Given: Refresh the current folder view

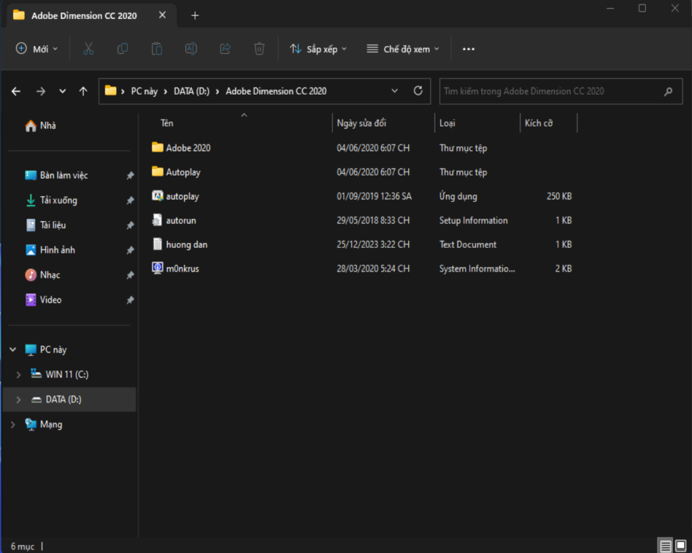Looking at the screenshot, I should click(x=418, y=91).
